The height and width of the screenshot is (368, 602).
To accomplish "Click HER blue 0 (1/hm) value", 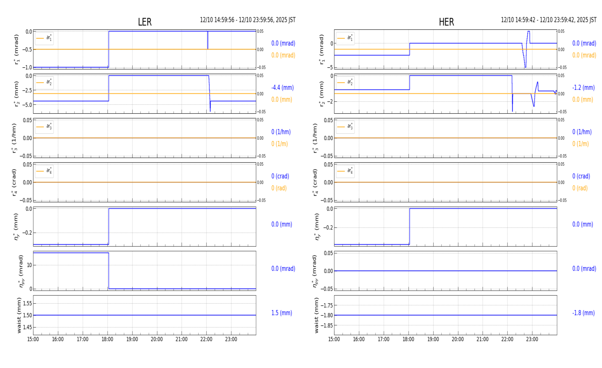I will point(582,132).
